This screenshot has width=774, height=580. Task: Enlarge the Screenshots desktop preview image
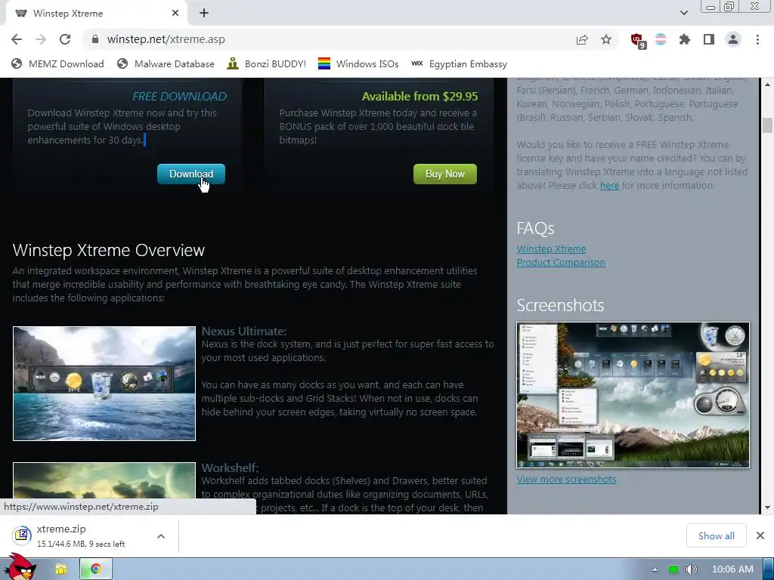633,395
